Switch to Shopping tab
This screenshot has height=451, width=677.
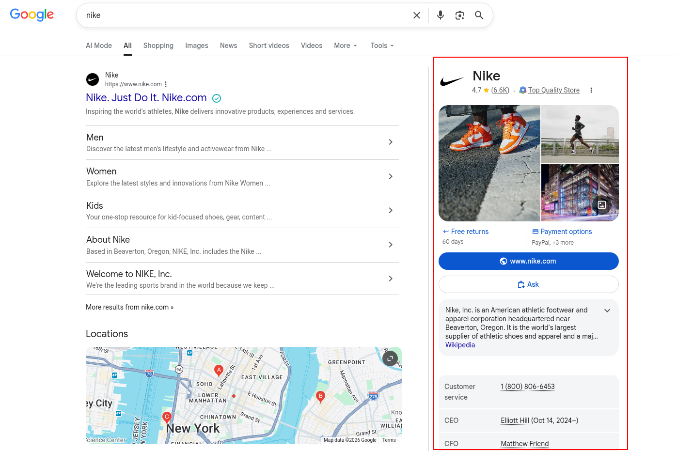click(158, 46)
